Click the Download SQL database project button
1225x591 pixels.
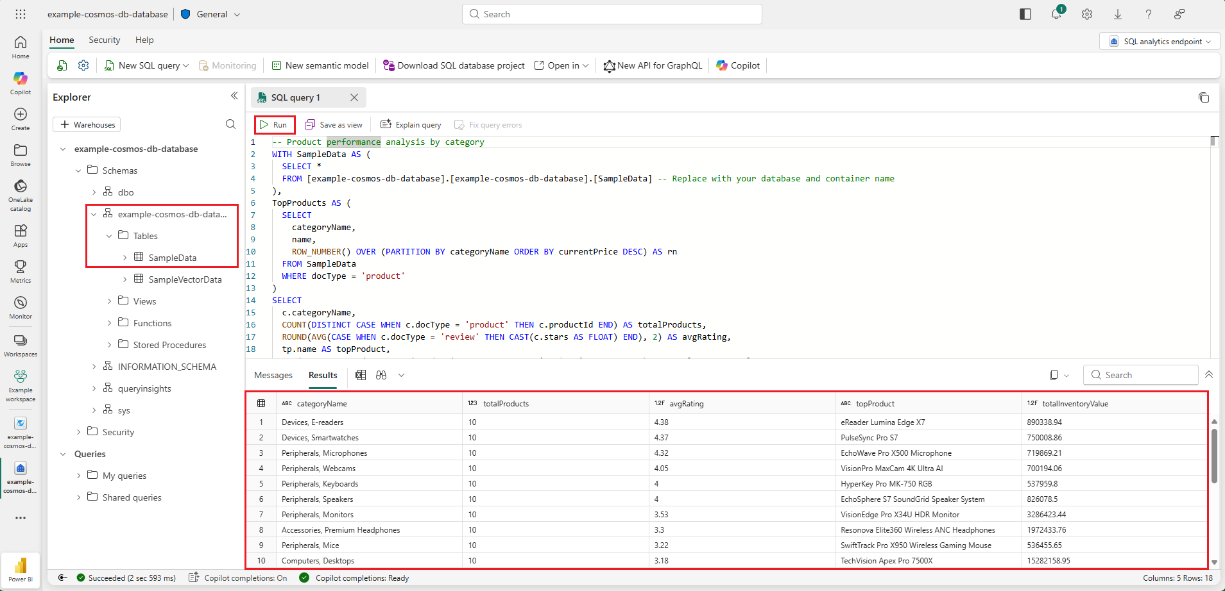[454, 65]
